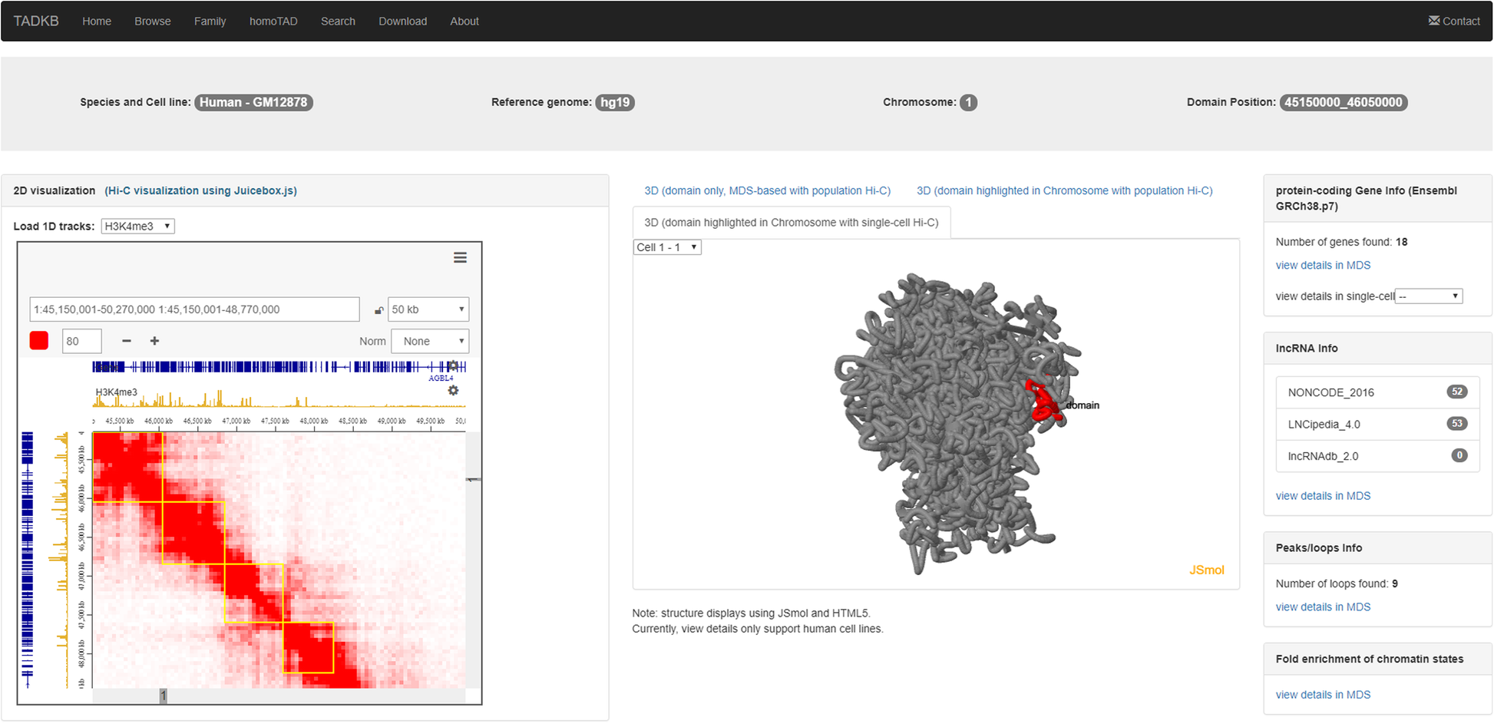View loops details in MDS link

(1323, 607)
